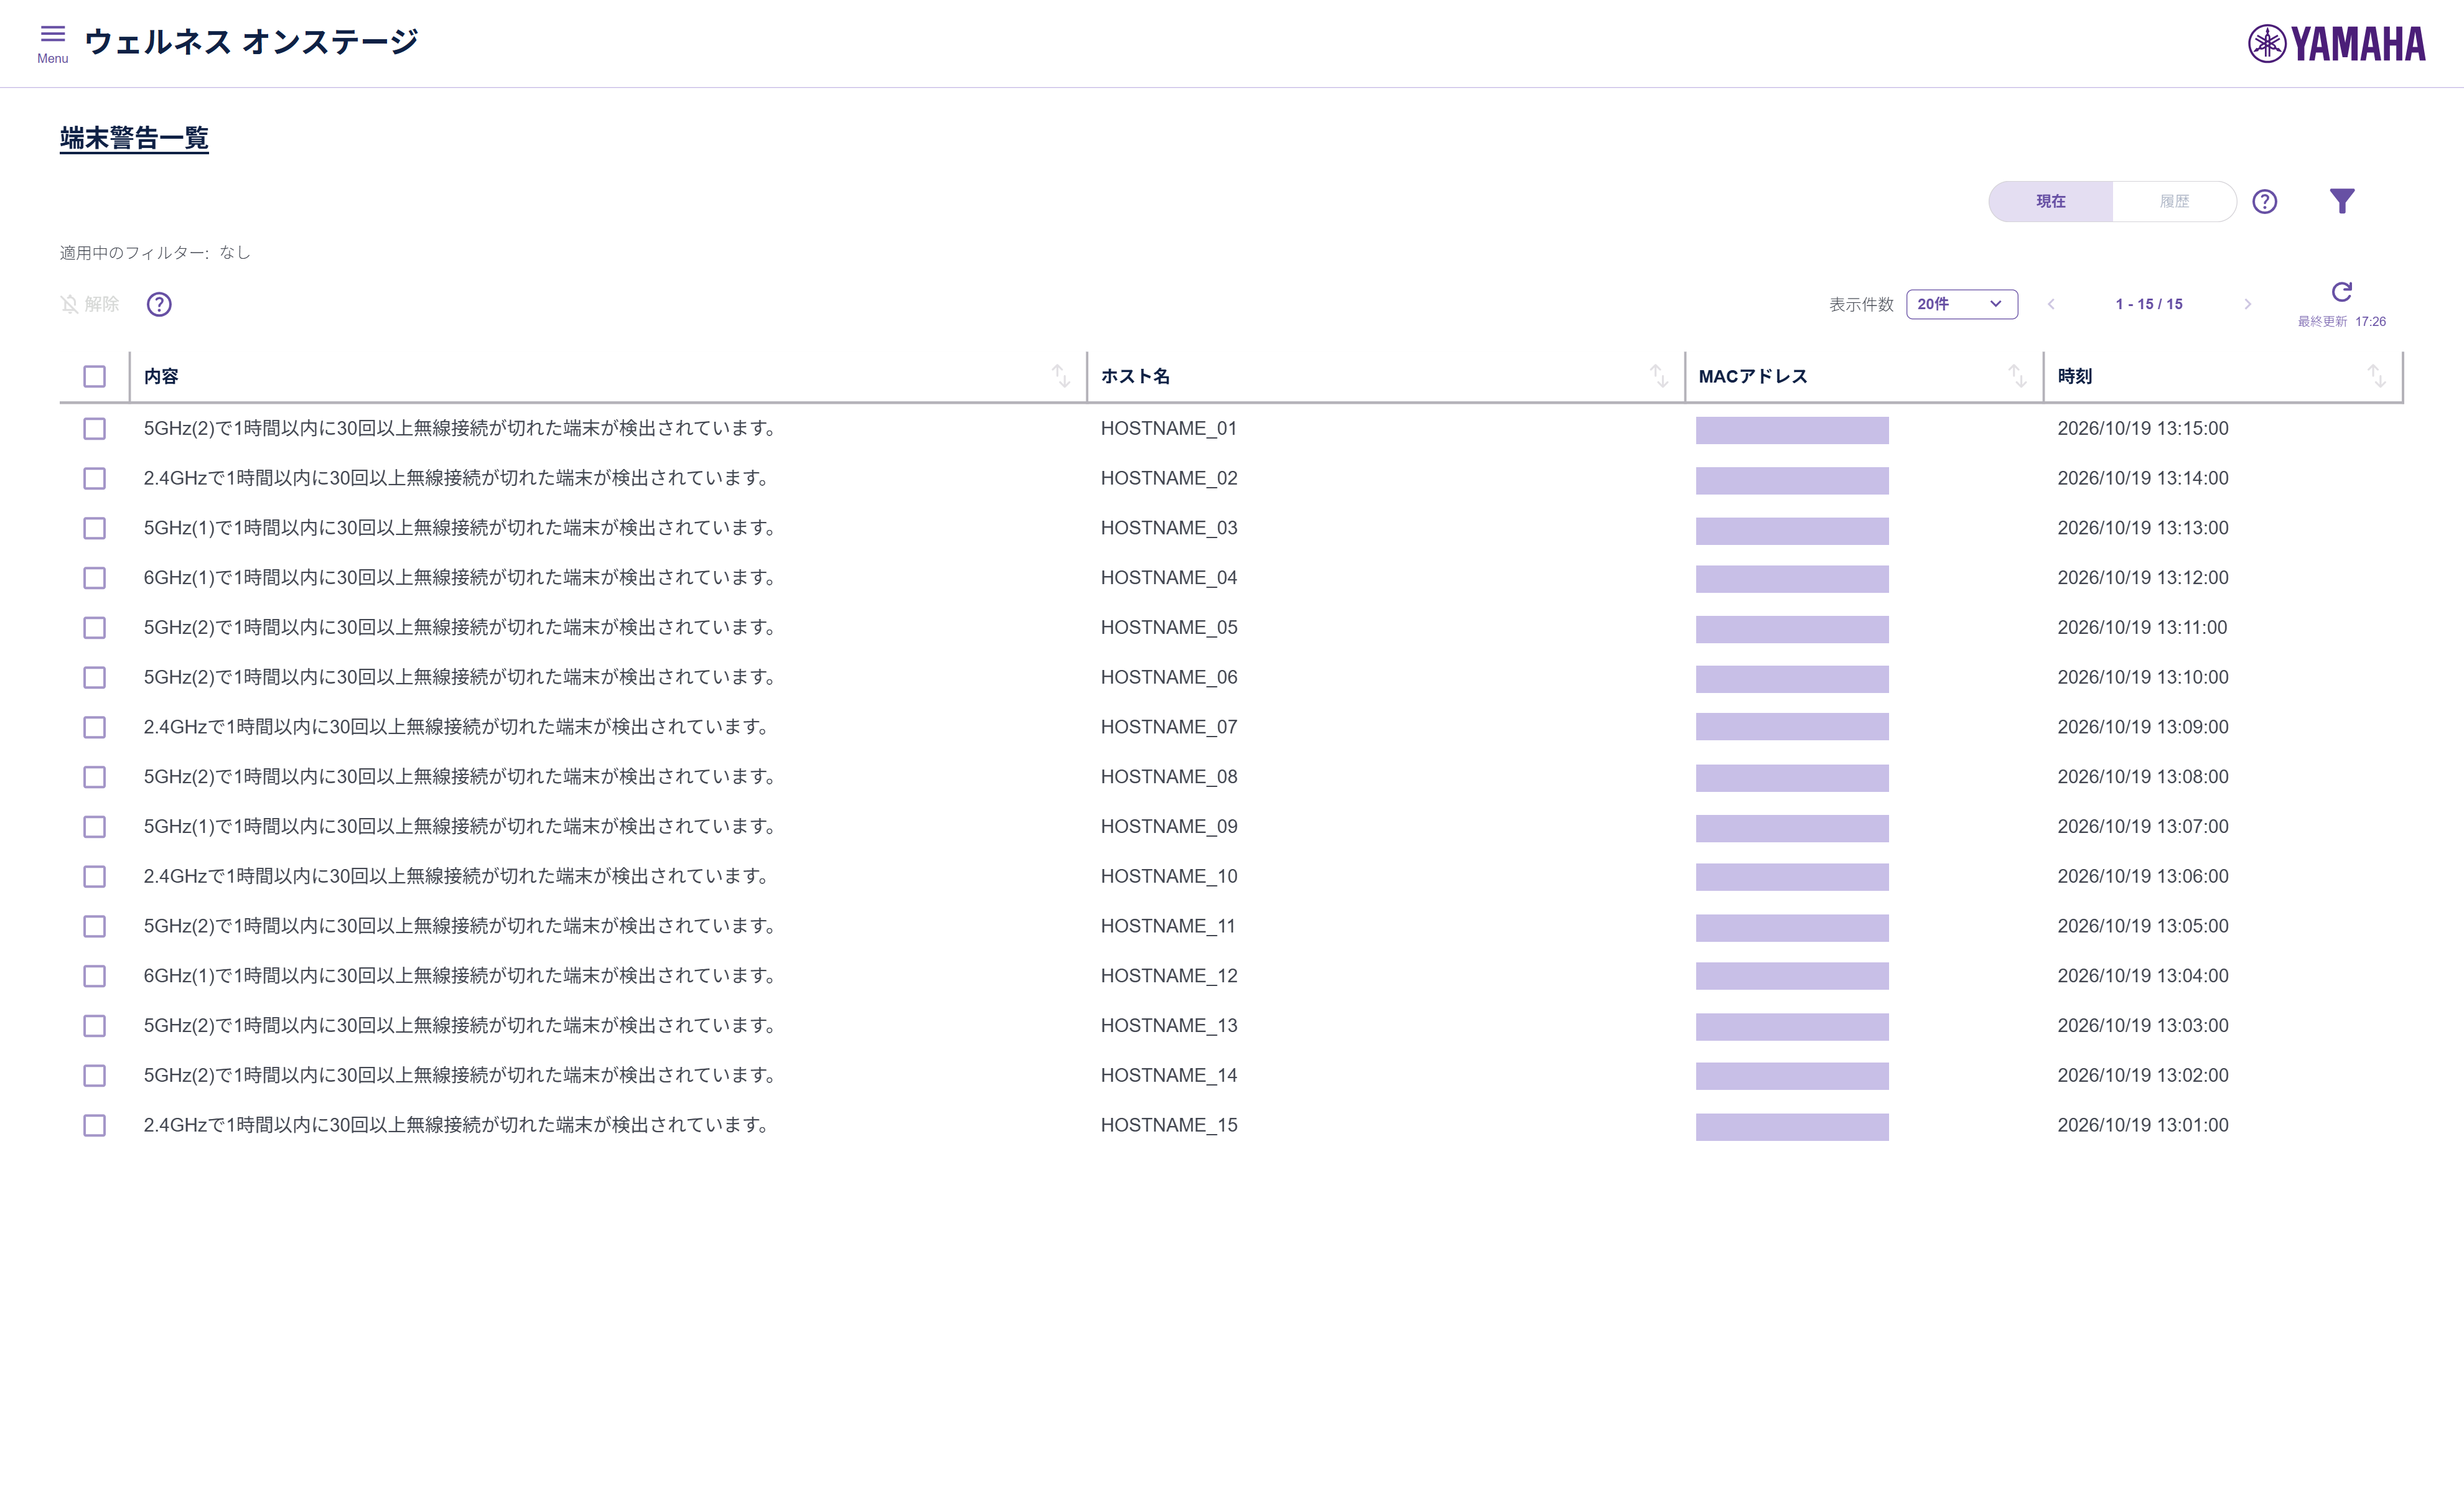
Task: Go to previous page arrow
Action: tap(2051, 304)
